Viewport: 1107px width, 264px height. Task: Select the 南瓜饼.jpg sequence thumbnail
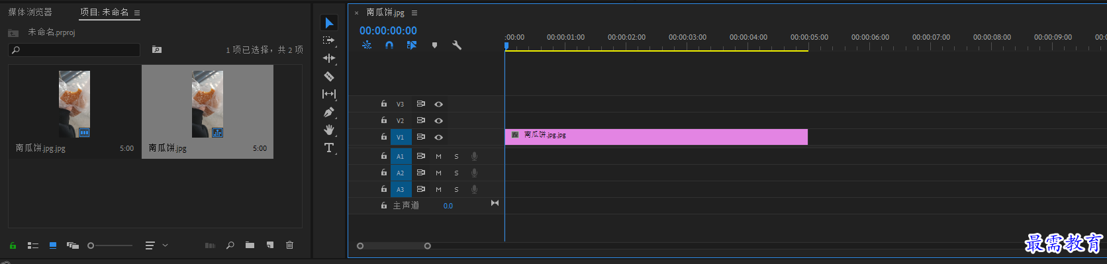207,105
